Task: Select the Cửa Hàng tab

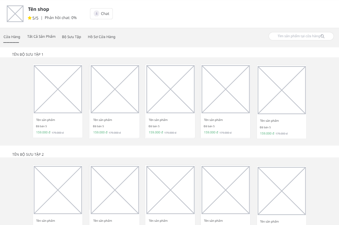Action: 12,37
